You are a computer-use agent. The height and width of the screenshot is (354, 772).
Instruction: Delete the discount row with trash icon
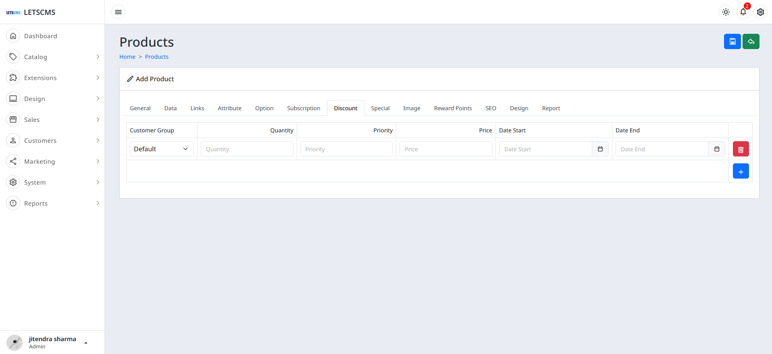pyautogui.click(x=741, y=149)
